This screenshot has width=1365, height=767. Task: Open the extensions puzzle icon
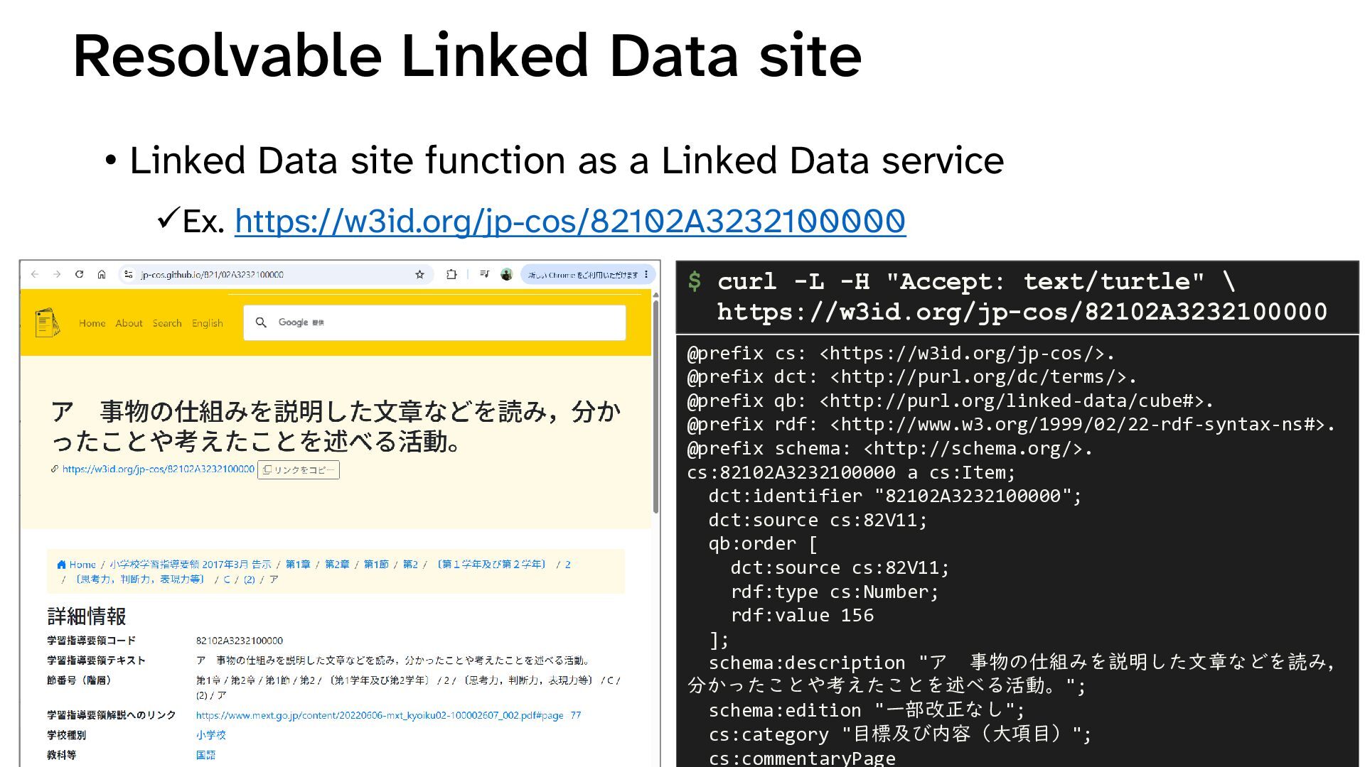(451, 274)
